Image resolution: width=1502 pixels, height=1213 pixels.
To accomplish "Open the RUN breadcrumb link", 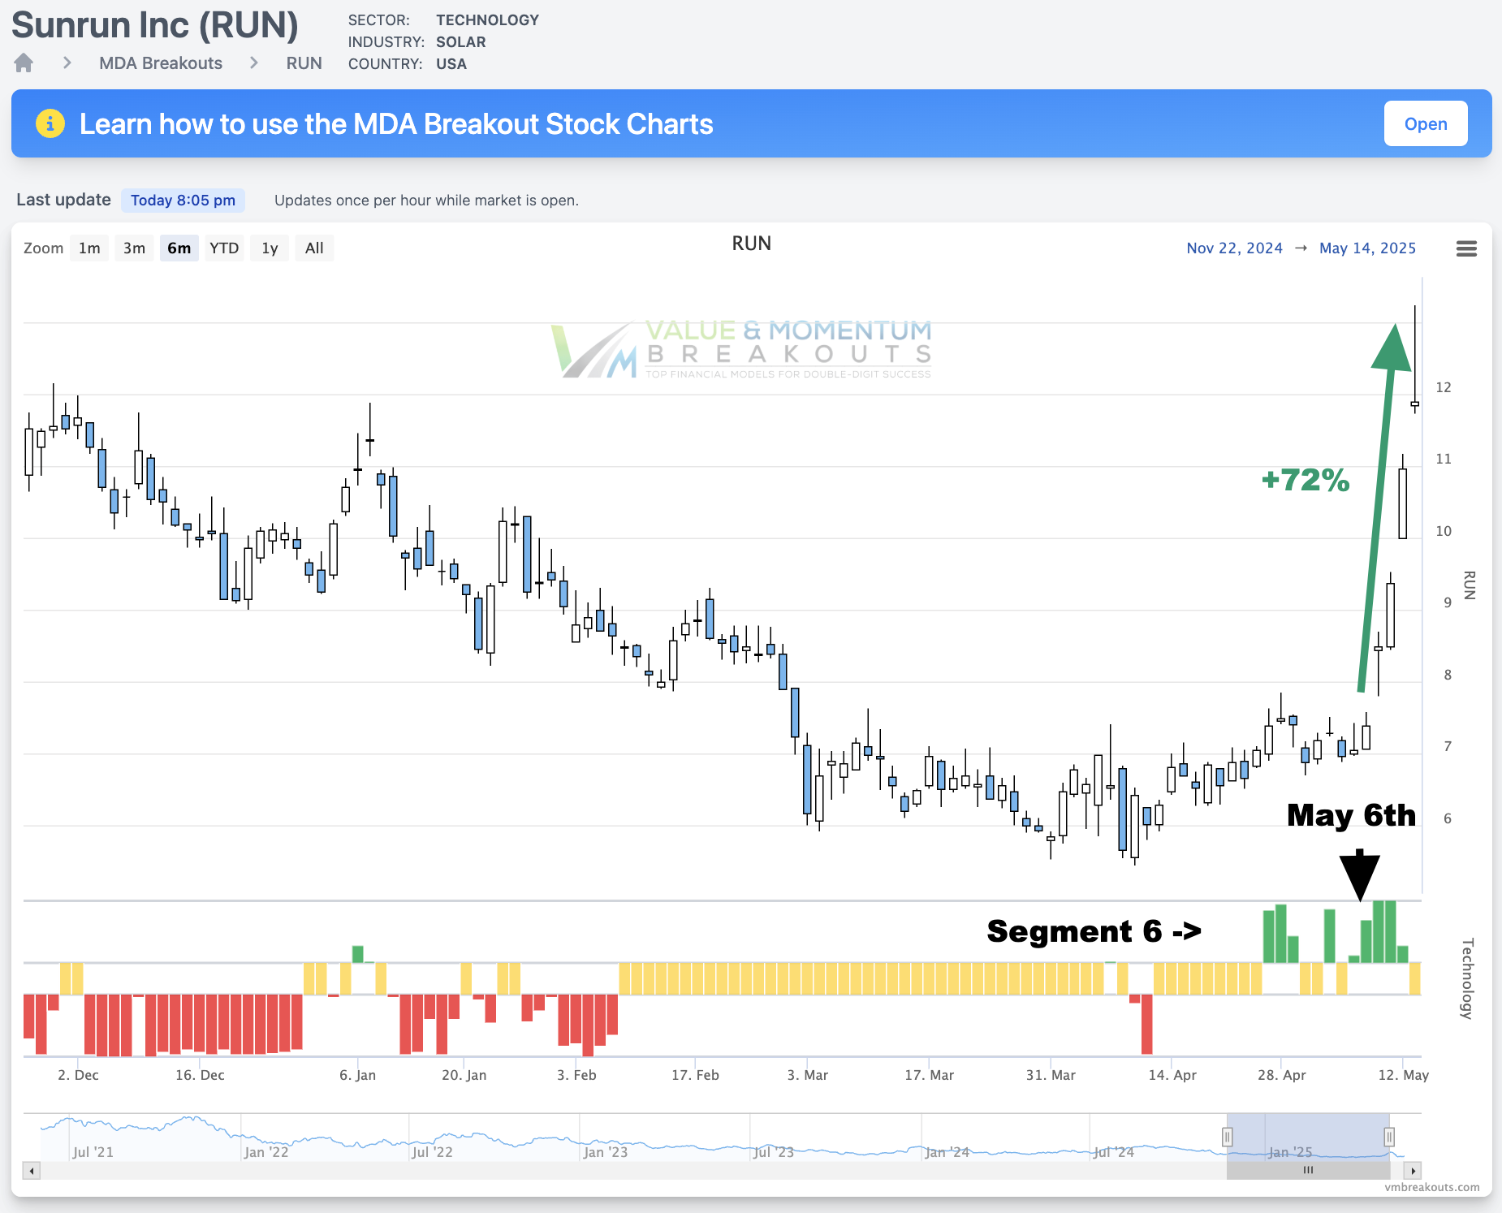I will pyautogui.click(x=304, y=63).
